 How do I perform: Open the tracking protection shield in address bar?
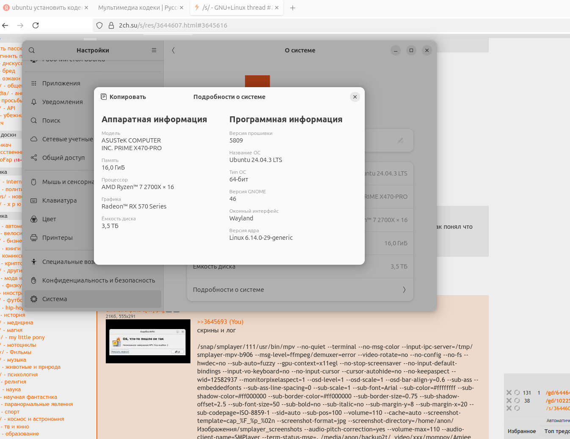99,25
